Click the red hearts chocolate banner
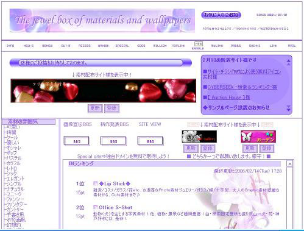 [x=104, y=91]
